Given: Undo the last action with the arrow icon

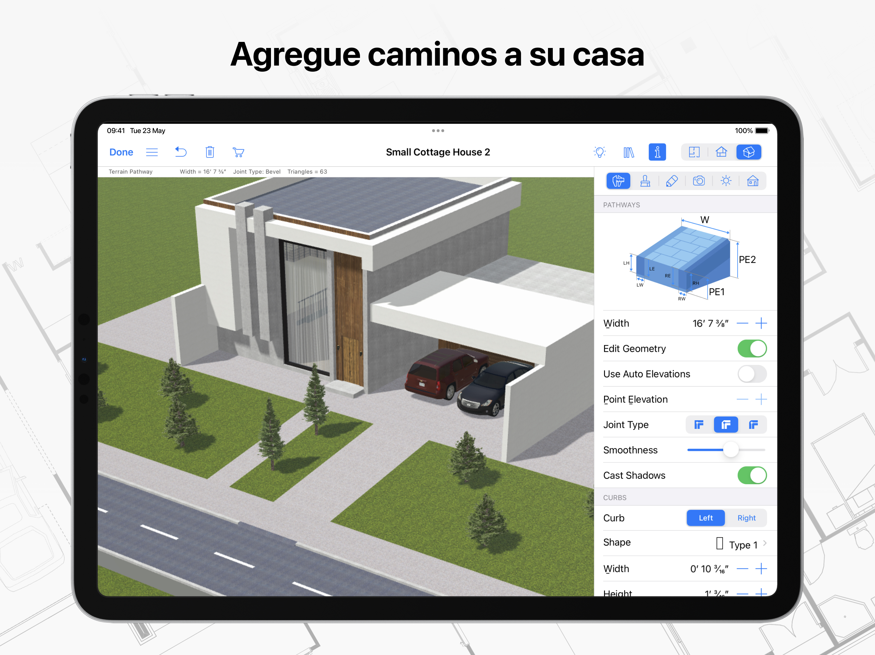Looking at the screenshot, I should [x=181, y=152].
